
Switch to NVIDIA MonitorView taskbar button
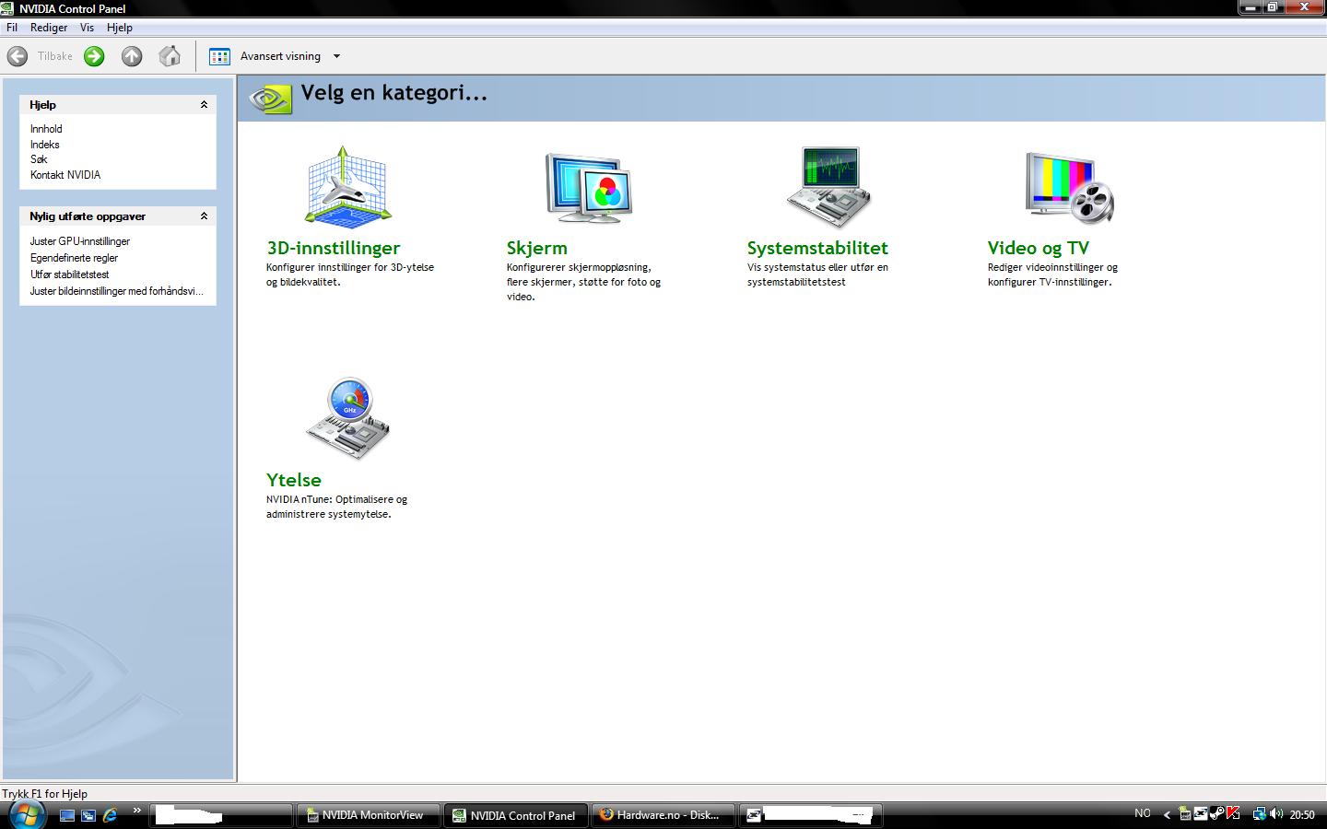367,815
